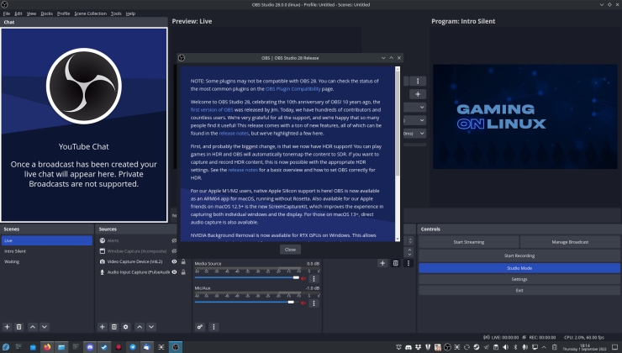Viewport: 622px width, 353px height.
Task: Move source up in Sources panel
Action: tap(140, 327)
